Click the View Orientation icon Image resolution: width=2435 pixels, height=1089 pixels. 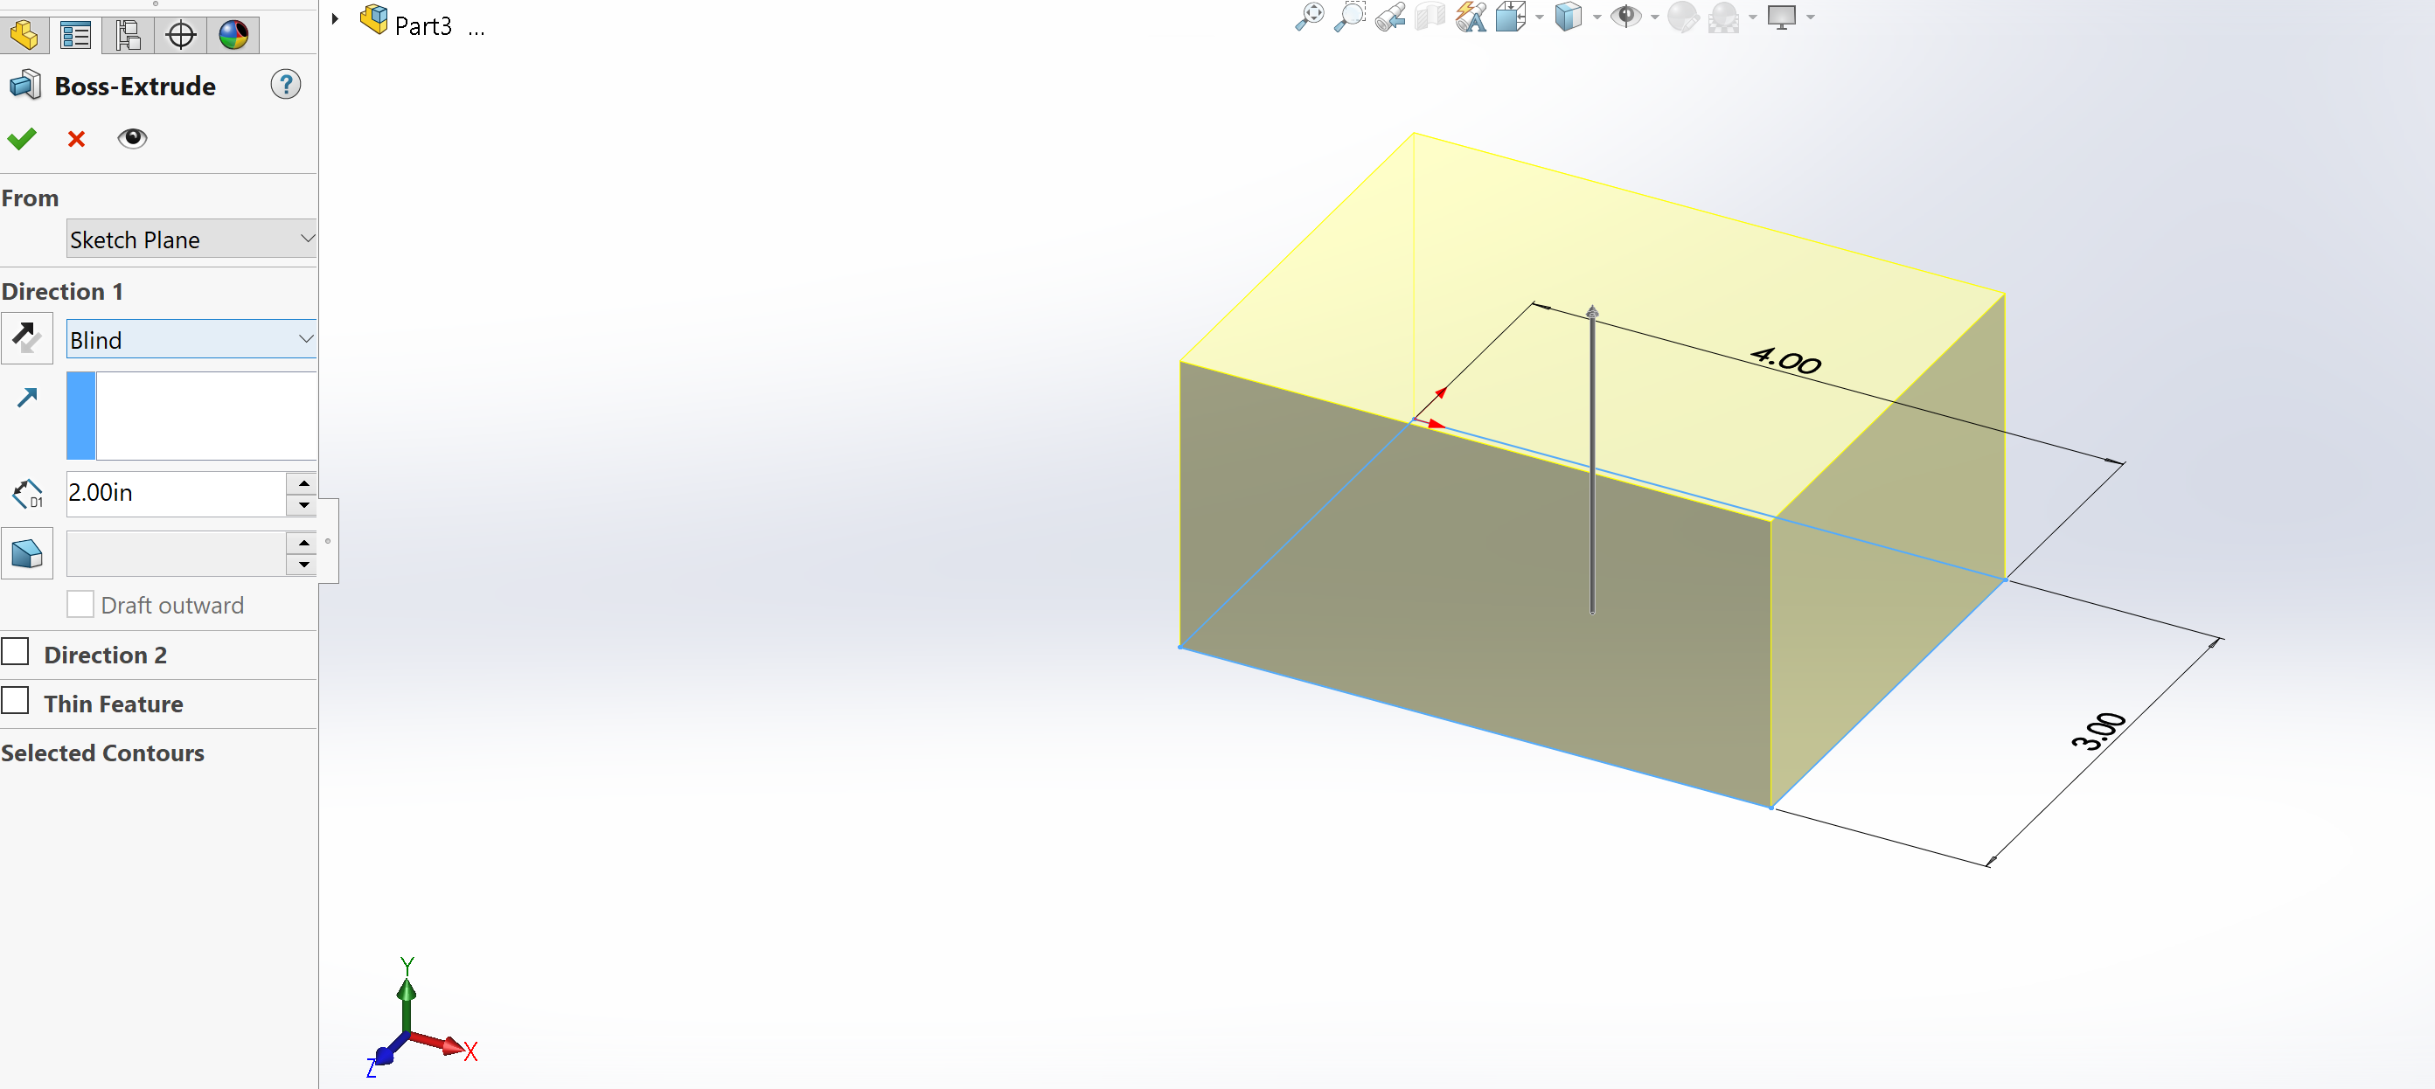point(1511,17)
